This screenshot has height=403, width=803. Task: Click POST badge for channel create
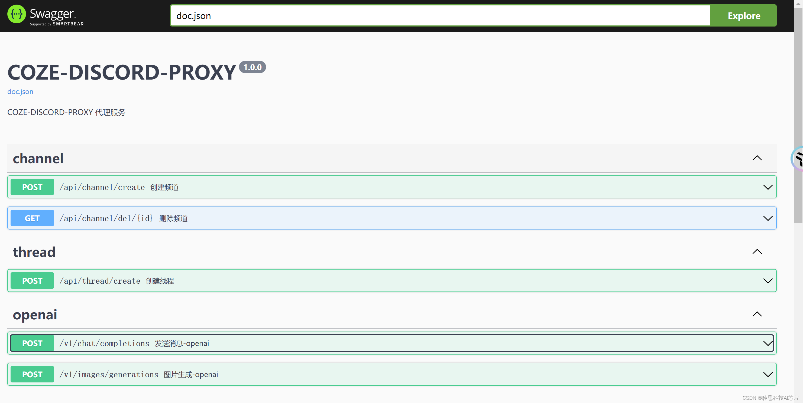pos(32,187)
